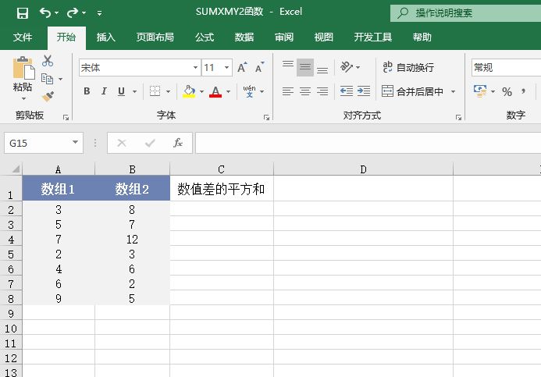This screenshot has width=541, height=377.
Task: Switch to the 公式 ribbon tab
Action: 205,37
